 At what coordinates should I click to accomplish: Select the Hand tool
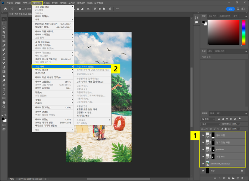click(x=4, y=103)
